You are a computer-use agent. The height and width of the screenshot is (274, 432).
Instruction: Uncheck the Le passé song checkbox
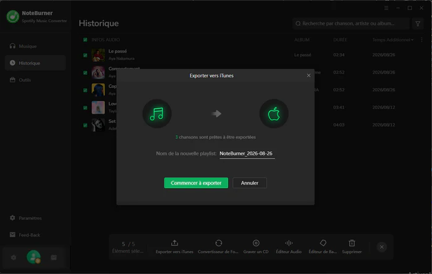pyautogui.click(x=85, y=55)
